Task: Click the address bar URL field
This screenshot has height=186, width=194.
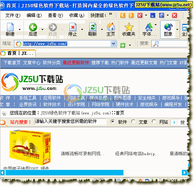Action: point(65,44)
